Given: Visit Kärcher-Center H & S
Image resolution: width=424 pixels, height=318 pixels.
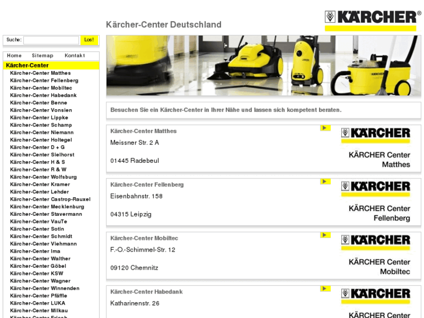Looking at the screenshot, I should coord(37,162).
